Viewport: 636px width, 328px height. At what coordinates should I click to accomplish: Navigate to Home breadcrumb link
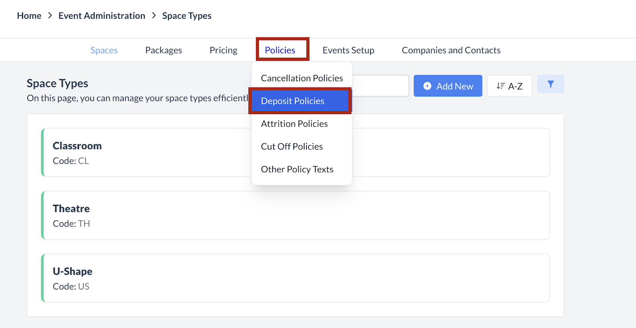pos(29,16)
